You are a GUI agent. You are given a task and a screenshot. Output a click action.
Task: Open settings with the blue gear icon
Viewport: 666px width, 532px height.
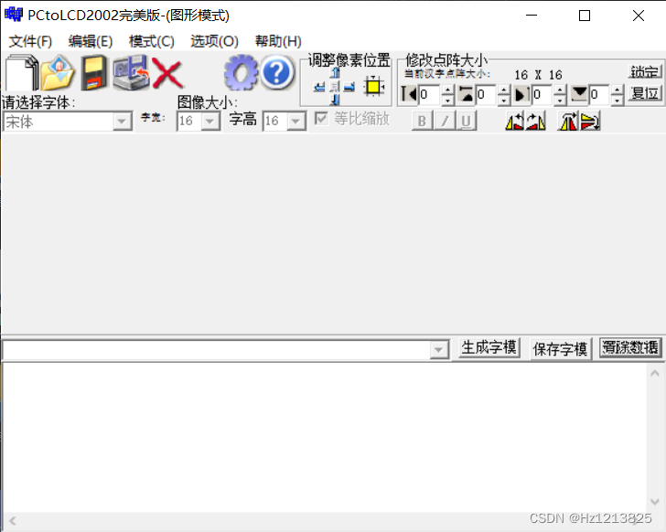point(241,72)
